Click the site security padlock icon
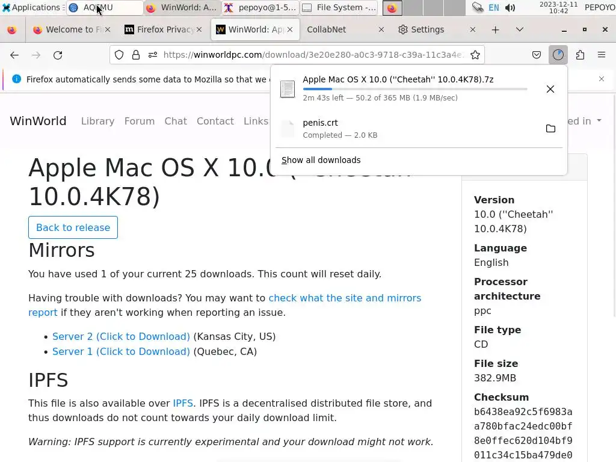This screenshot has height=462, width=616. click(x=136, y=55)
